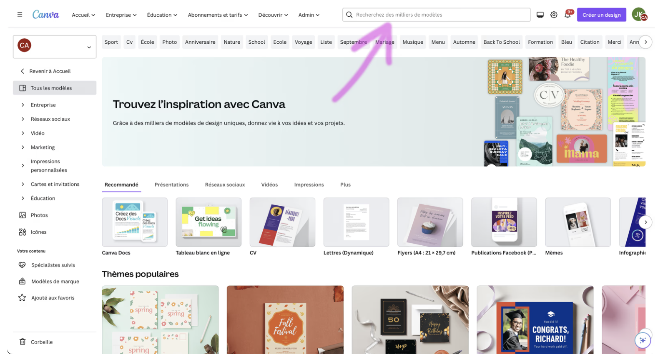Focus the template search field
Screen dimensions: 658x364
(436, 15)
